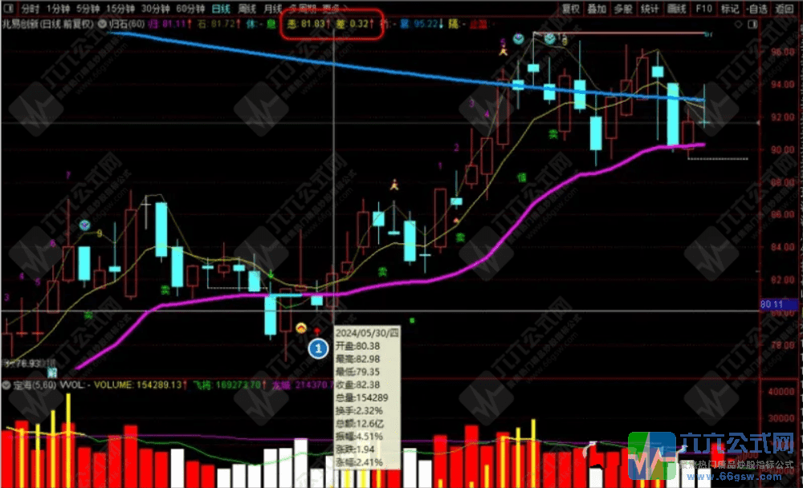Open the 复权 adjustment menu
This screenshot has height=488, width=803.
click(x=571, y=9)
